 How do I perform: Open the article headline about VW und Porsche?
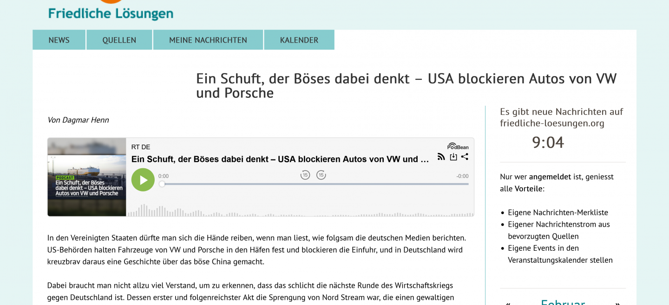407,86
